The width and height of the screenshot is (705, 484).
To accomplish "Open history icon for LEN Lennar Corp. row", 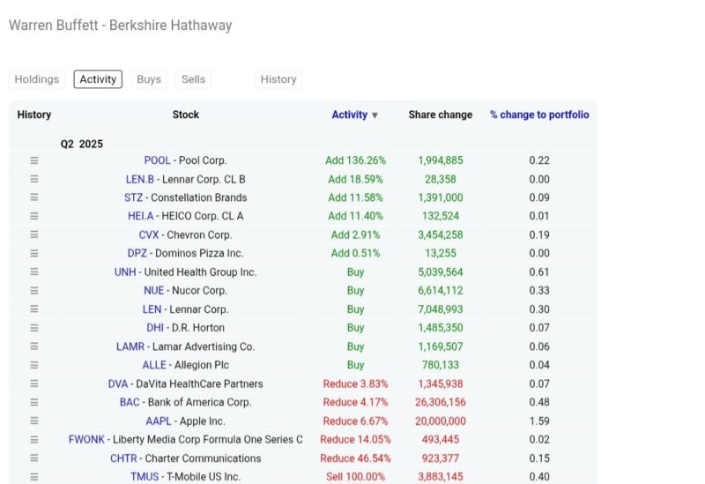I will coord(34,309).
